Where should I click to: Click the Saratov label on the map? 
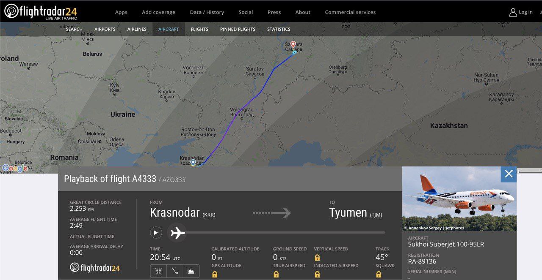pos(255,71)
